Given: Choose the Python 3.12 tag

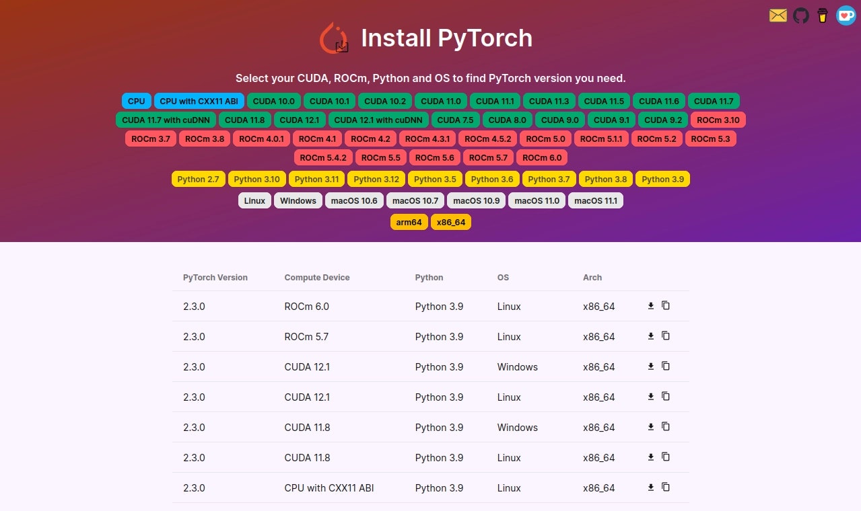Looking at the screenshot, I should point(376,180).
